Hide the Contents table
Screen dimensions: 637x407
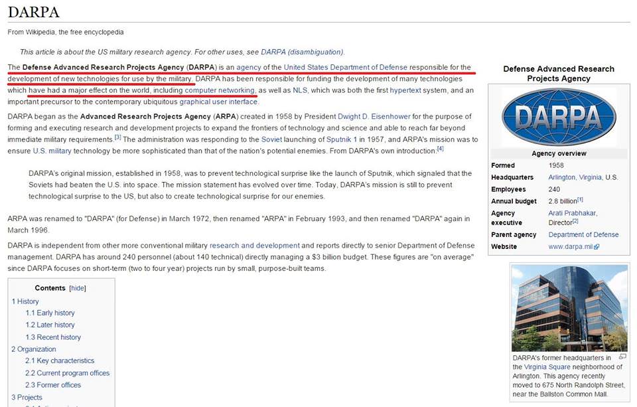78,288
